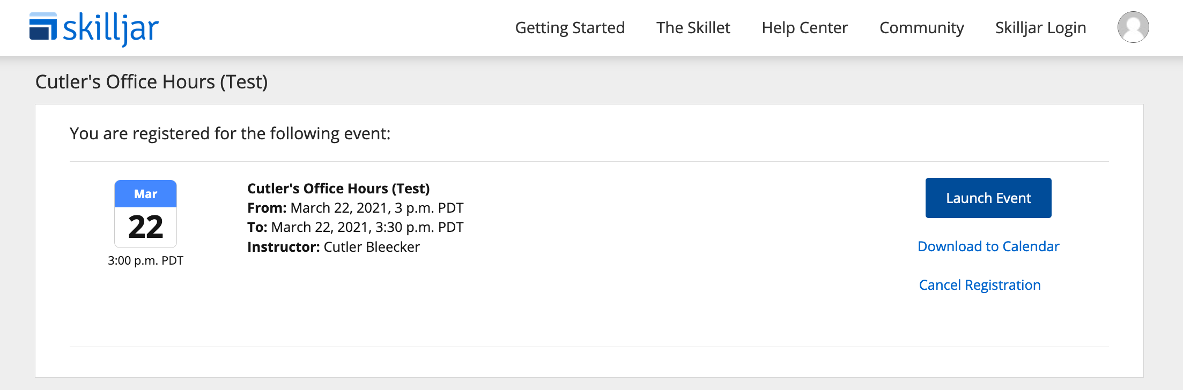This screenshot has width=1183, height=390.
Task: Select the From March 22 start time line
Action: click(355, 208)
